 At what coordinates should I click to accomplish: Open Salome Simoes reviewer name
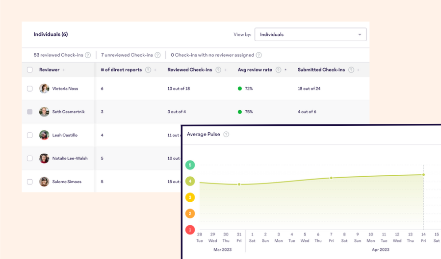tap(67, 182)
